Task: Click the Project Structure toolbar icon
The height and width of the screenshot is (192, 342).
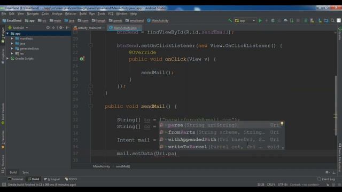Action: [327, 20]
